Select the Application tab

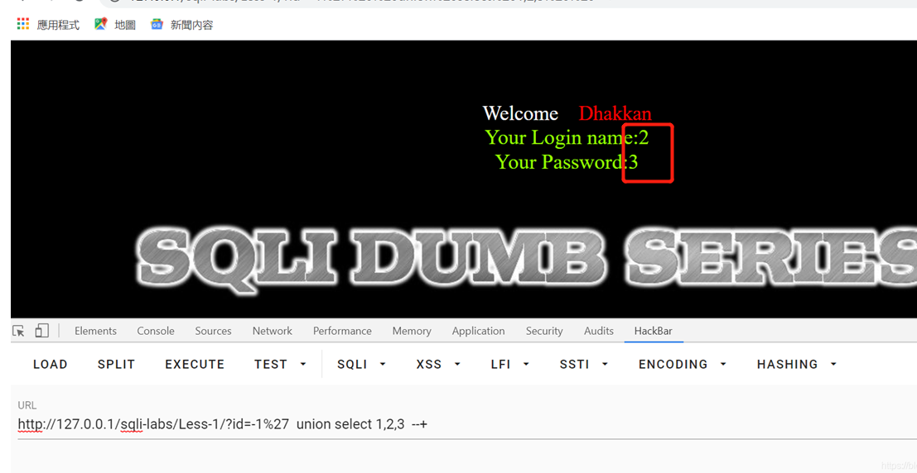(x=478, y=331)
